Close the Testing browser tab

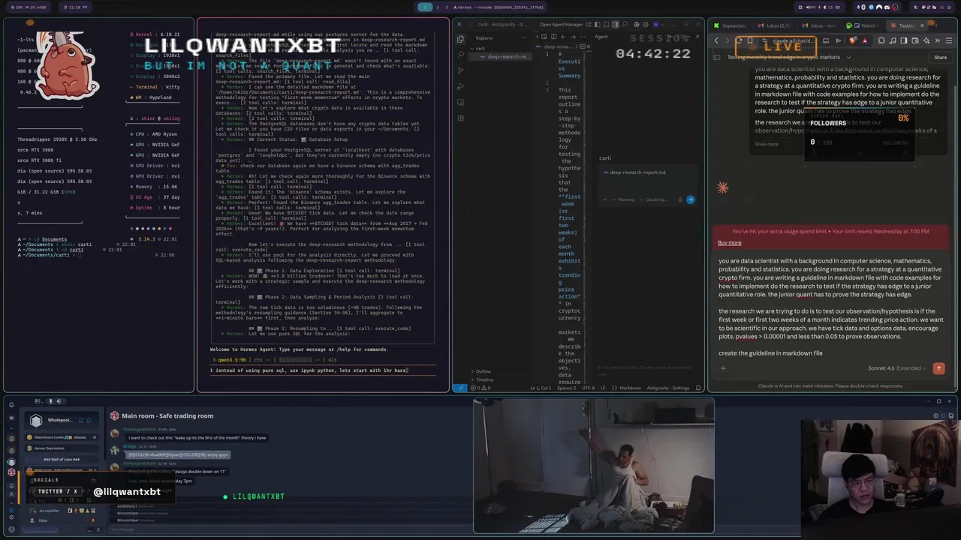click(x=922, y=25)
